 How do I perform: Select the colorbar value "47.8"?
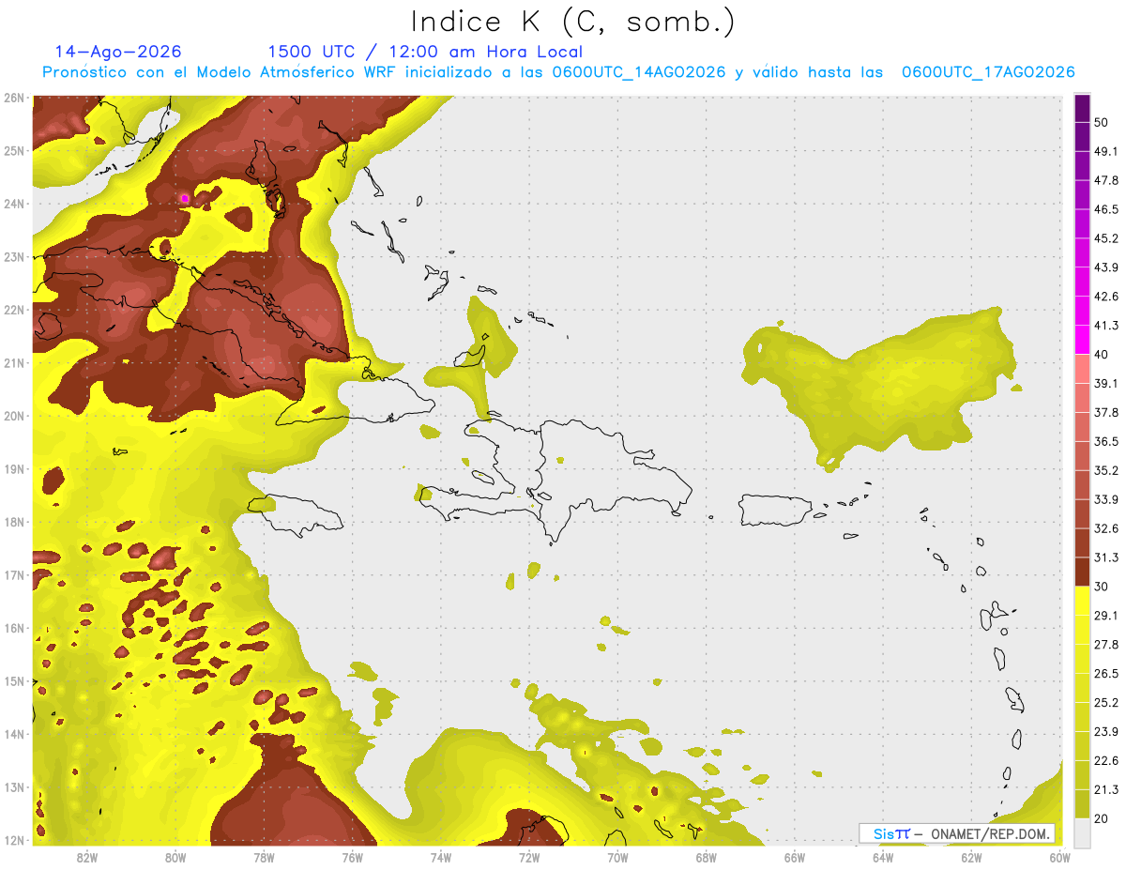(x=1106, y=180)
